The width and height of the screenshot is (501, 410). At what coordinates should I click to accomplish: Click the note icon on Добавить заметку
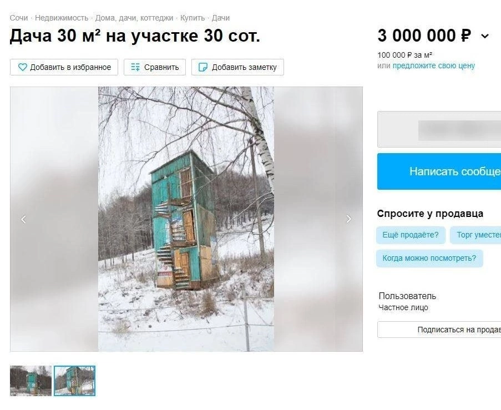[x=203, y=67]
